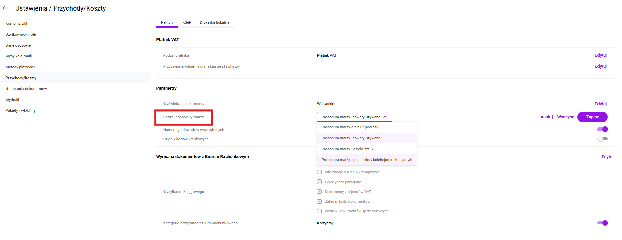Toggle Kategorie otrzymane z Biura Rachunkowego switch
This screenshot has width=622, height=240.
tap(602, 223)
